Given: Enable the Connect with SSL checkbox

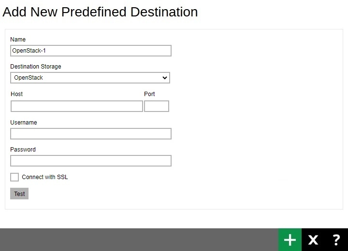Looking at the screenshot, I should 14,177.
